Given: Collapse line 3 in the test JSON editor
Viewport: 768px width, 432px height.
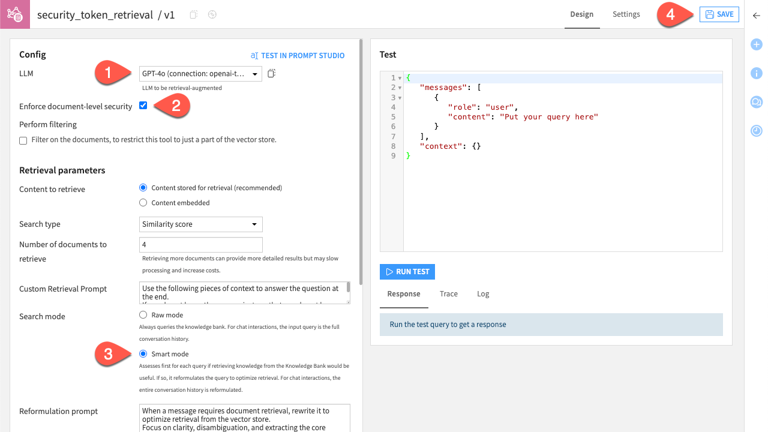Looking at the screenshot, I should (399, 97).
